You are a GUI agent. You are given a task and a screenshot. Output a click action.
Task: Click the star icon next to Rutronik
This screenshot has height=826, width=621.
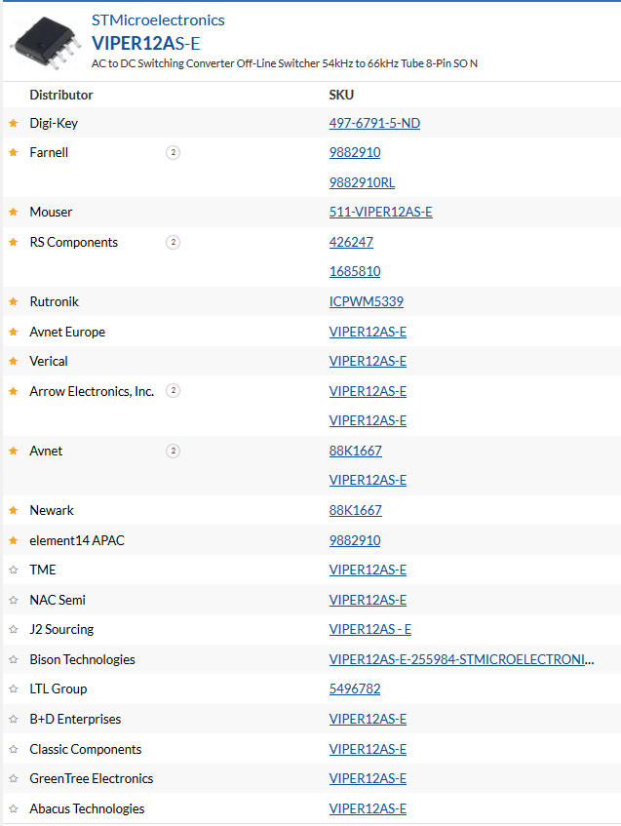[14, 302]
